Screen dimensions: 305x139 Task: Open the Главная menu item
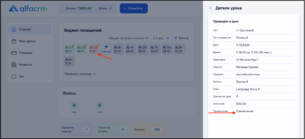pyautogui.click(x=30, y=30)
